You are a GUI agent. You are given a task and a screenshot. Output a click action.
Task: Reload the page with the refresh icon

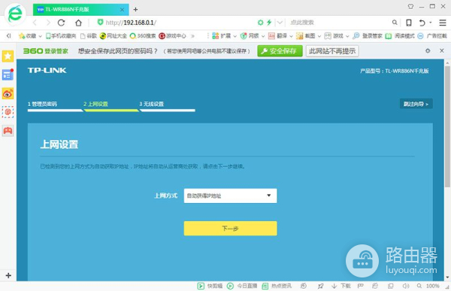62,23
